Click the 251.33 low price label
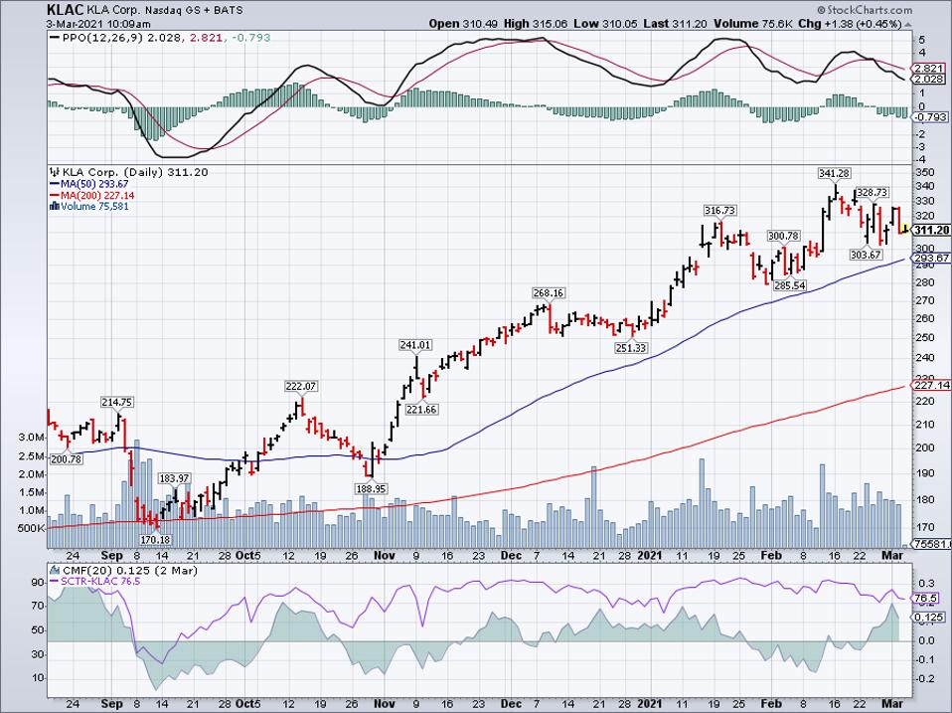952x713 pixels. 631,348
